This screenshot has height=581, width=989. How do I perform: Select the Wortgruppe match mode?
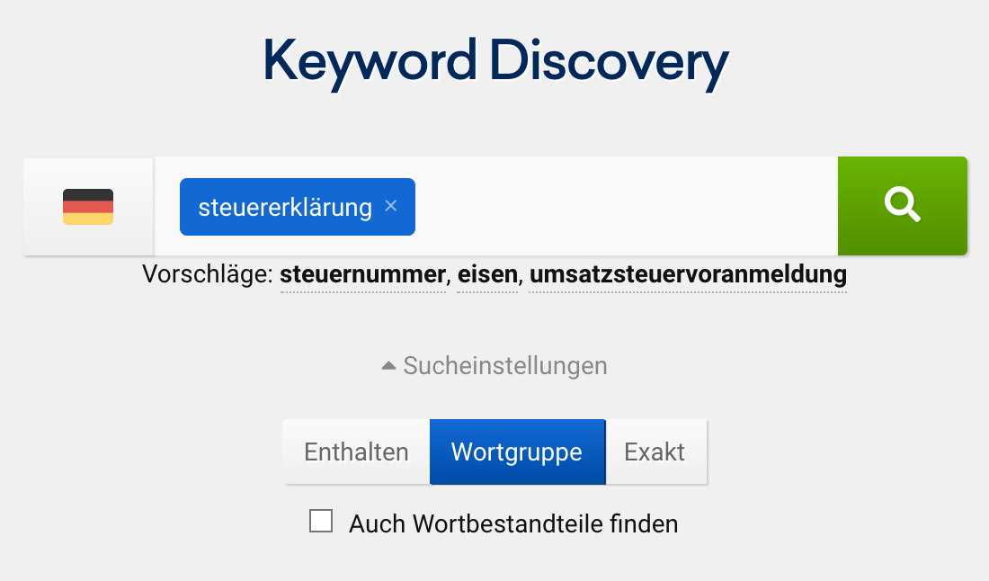pyautogui.click(x=517, y=451)
